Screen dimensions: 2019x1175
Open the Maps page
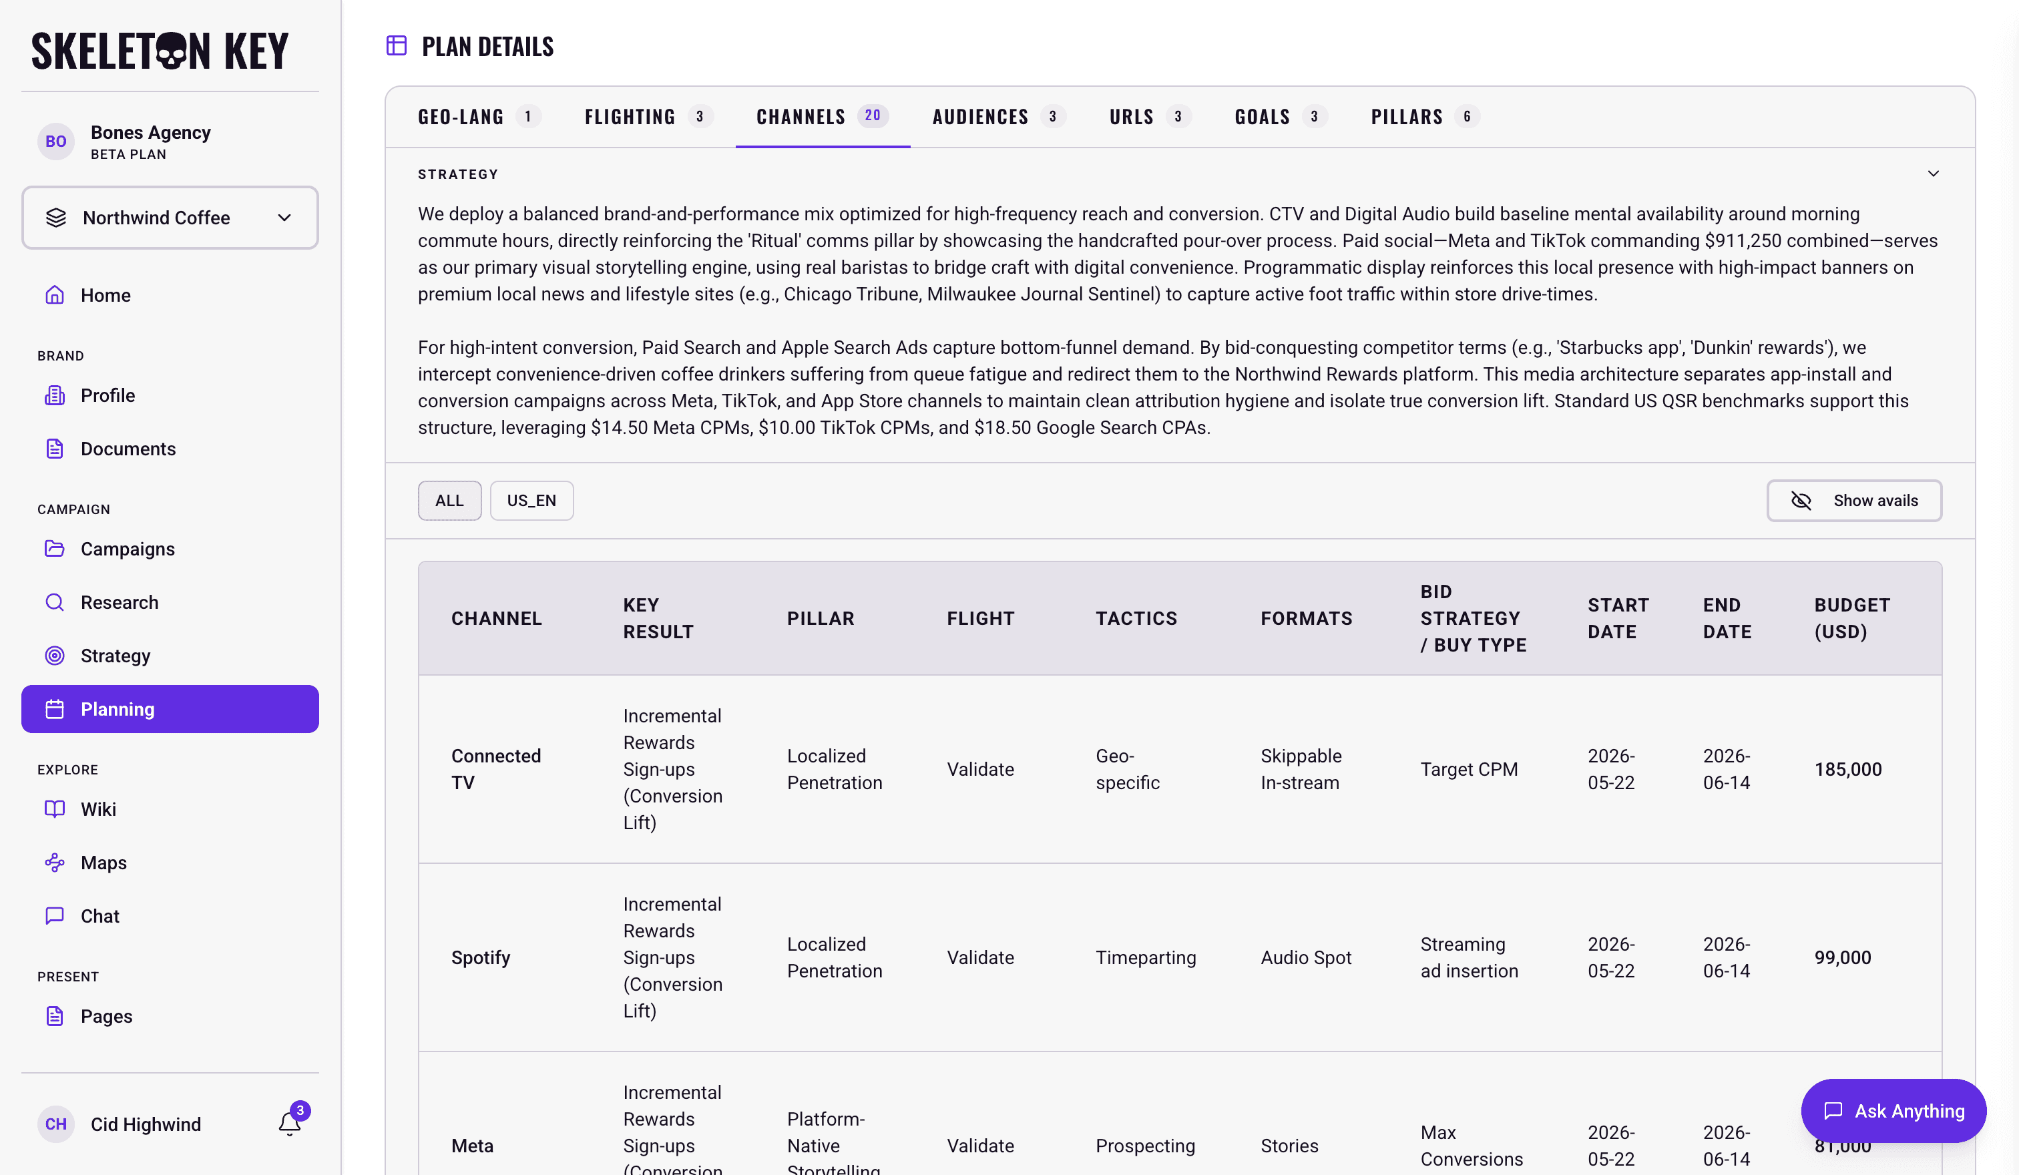pyautogui.click(x=170, y=863)
